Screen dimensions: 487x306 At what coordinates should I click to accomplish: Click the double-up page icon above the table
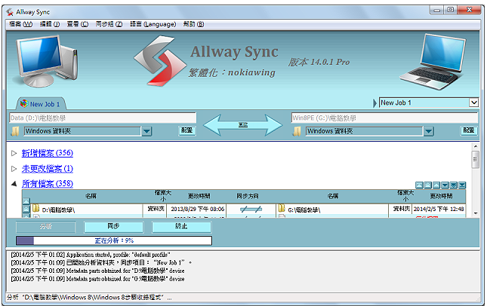click(x=428, y=185)
